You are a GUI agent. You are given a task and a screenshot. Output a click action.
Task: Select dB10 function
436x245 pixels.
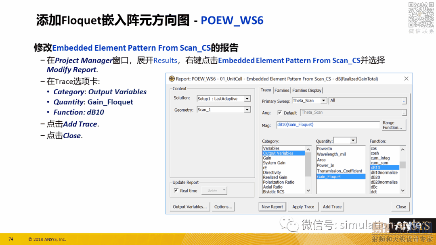point(385,168)
